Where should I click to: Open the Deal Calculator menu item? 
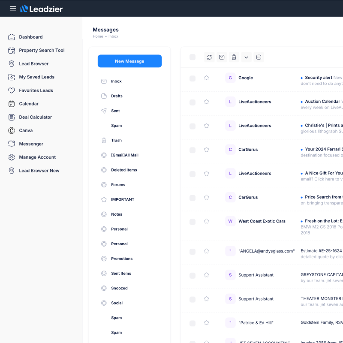coord(35,117)
